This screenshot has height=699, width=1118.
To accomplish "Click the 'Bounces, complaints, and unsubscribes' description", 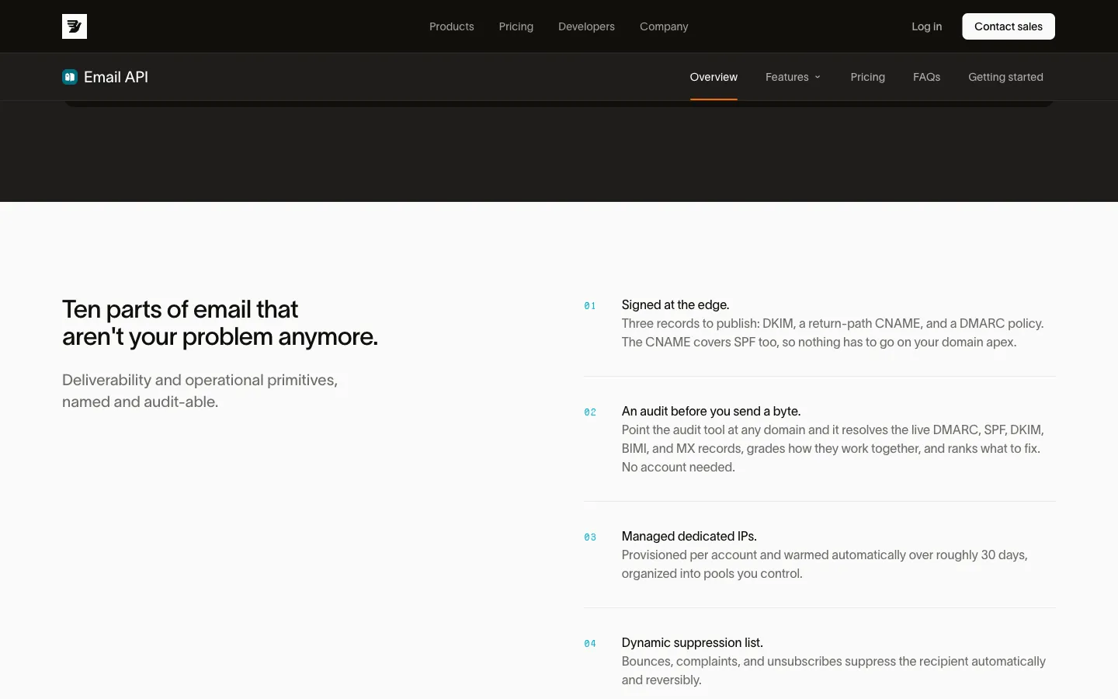I will pyautogui.click(x=834, y=671).
